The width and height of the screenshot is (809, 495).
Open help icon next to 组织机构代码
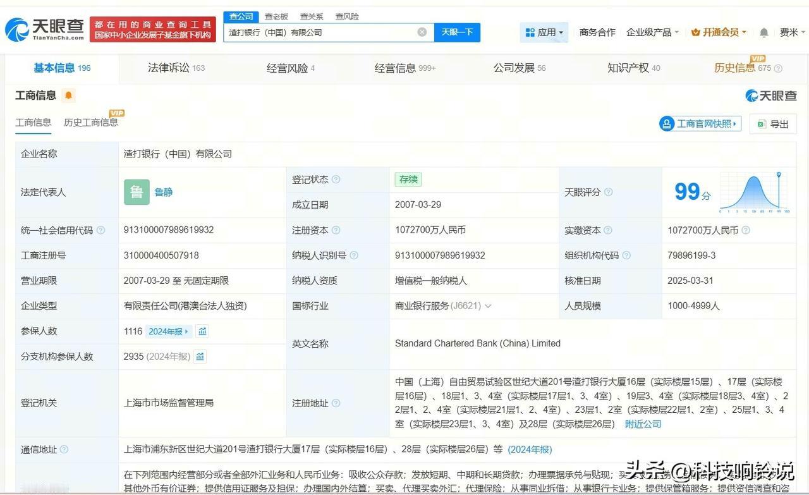click(626, 255)
